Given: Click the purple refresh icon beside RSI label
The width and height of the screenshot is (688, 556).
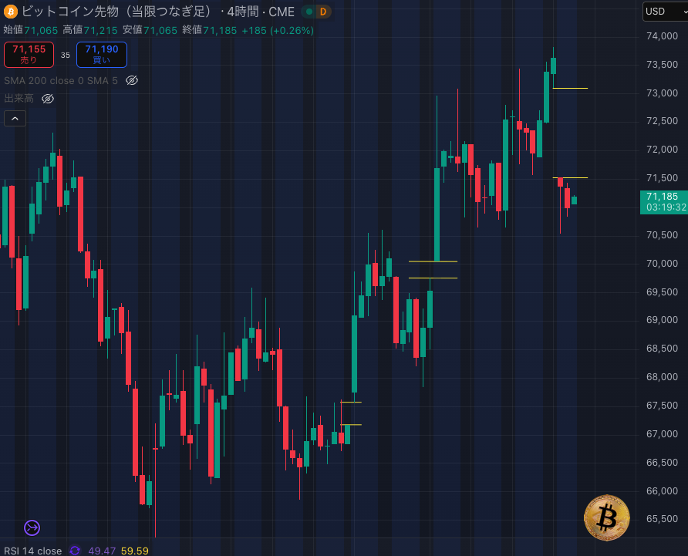Looking at the screenshot, I should pyautogui.click(x=75, y=551).
